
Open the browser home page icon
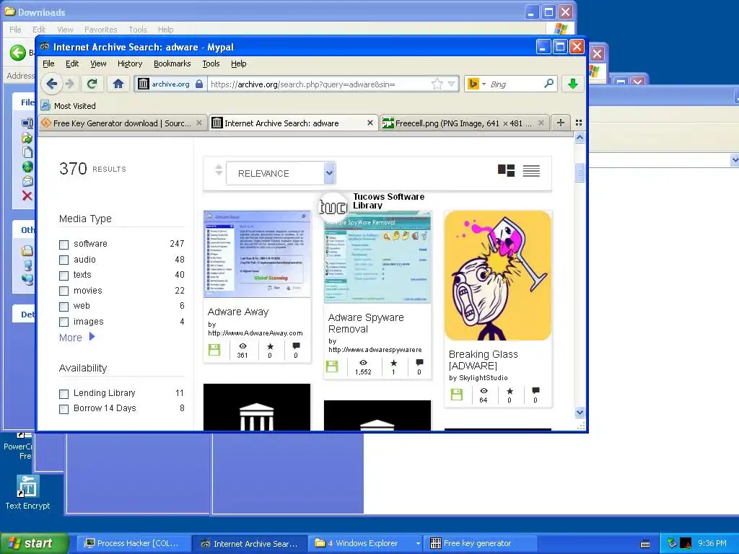tap(118, 84)
